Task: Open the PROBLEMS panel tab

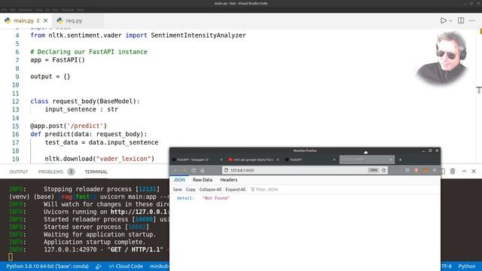Action: click(50, 172)
